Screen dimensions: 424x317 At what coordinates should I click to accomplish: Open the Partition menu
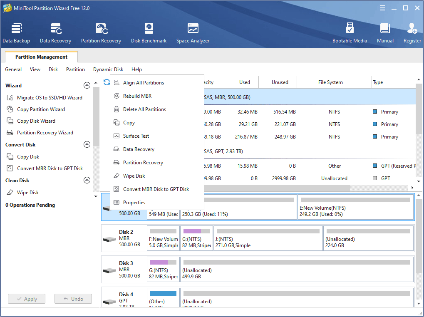tap(75, 69)
